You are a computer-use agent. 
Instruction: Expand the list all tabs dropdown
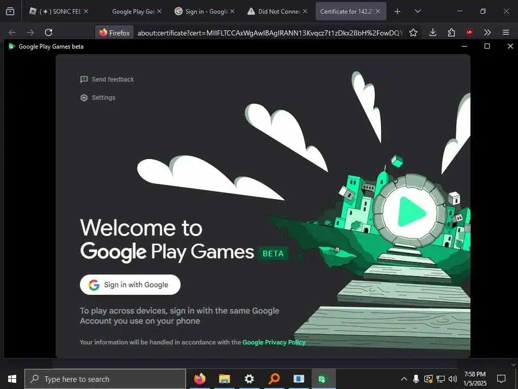click(417, 12)
